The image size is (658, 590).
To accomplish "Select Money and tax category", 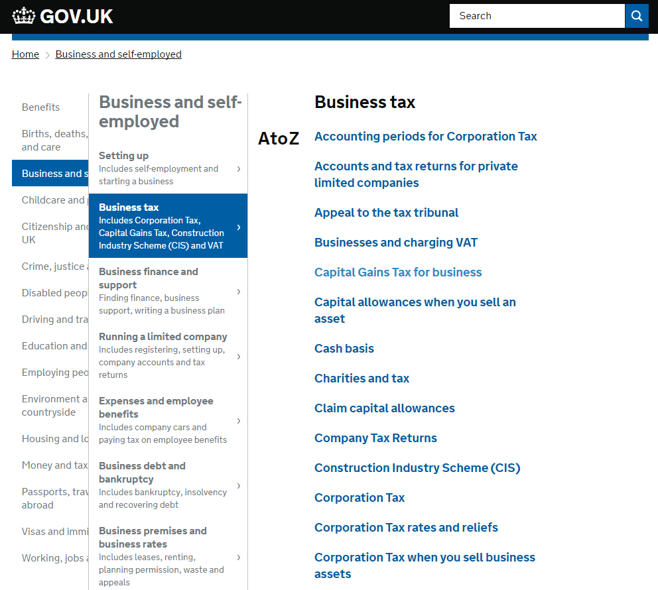I will (x=54, y=465).
